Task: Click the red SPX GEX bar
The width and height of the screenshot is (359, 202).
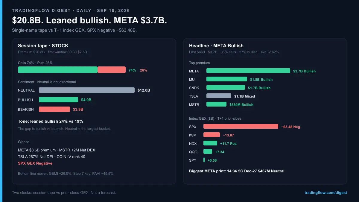Action: pos(241,127)
